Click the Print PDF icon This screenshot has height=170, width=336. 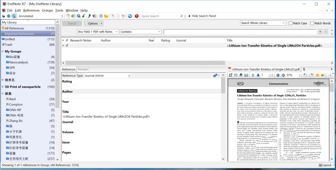click(x=241, y=75)
